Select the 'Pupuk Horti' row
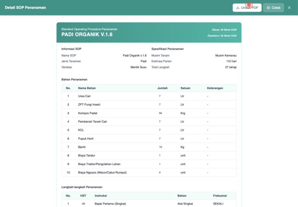Viewport: 298px width, 207px height. 149,139
